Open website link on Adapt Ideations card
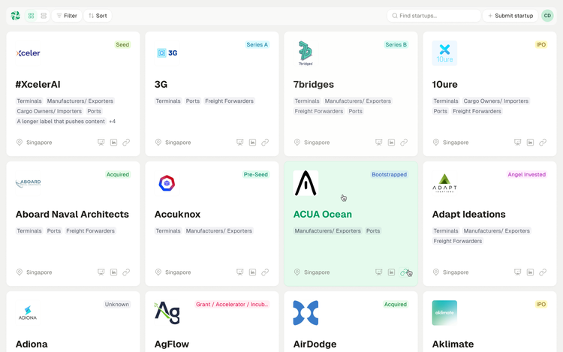 click(x=543, y=272)
